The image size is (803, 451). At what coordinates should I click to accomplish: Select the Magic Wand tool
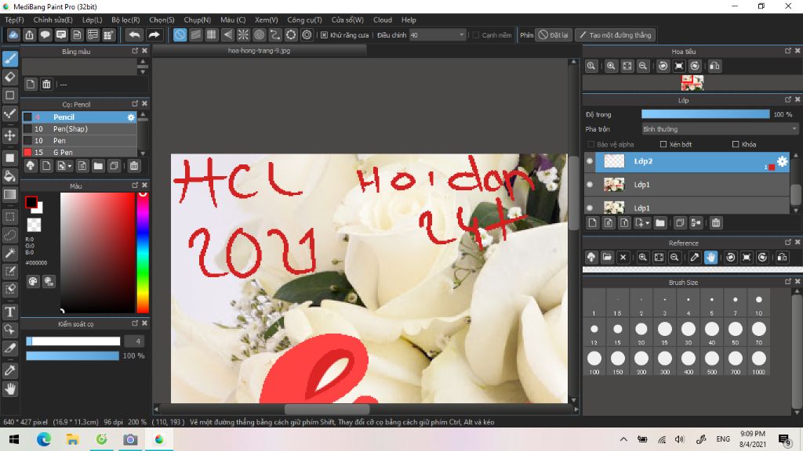pyautogui.click(x=9, y=253)
